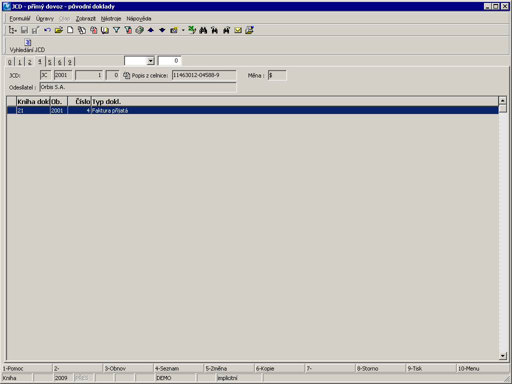Viewport: 512px width, 384px height.
Task: Click the 1-Pomoc function key button
Action: tap(27, 368)
